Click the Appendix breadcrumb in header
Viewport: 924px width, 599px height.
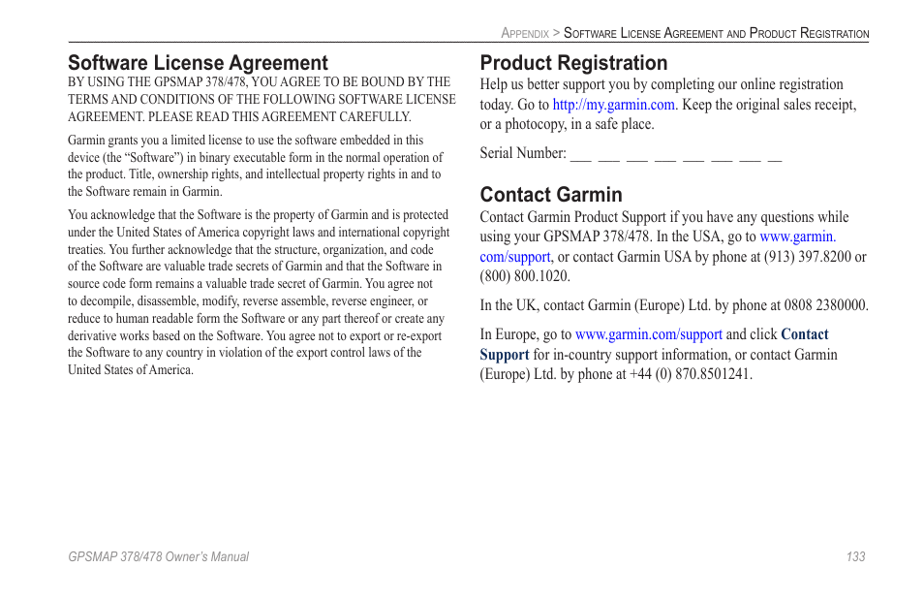pyautogui.click(x=524, y=34)
